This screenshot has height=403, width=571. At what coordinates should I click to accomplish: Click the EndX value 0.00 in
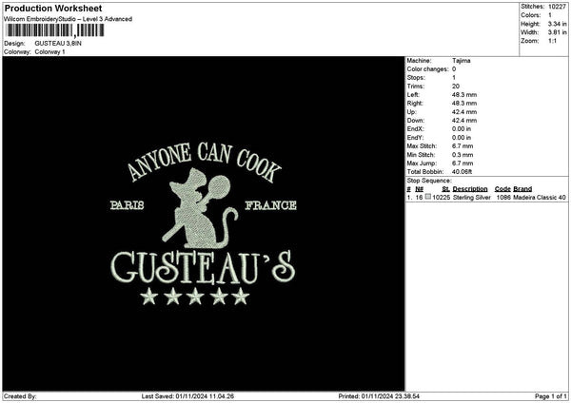(462, 129)
